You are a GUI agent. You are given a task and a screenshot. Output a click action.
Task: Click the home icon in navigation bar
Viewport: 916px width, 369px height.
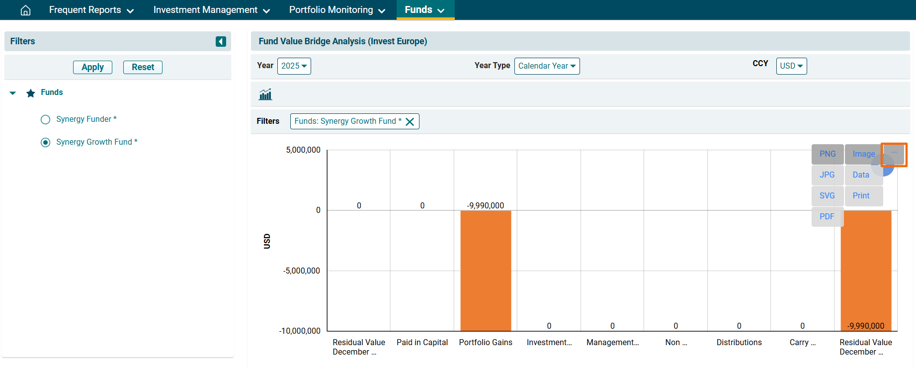(25, 10)
